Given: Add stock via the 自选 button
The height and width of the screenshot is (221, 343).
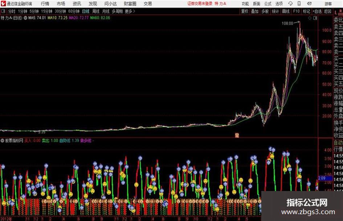Looking at the screenshot, I should pyautogui.click(x=317, y=11).
